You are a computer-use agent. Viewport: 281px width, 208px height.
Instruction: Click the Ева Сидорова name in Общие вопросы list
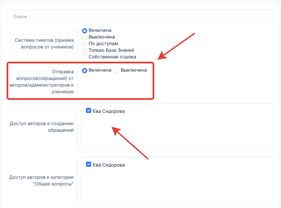coord(109,165)
